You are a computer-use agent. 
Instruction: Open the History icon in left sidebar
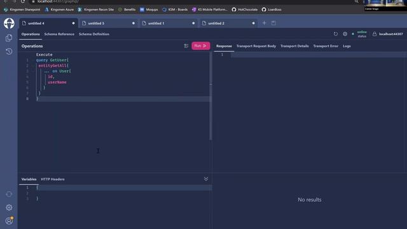click(x=9, y=52)
